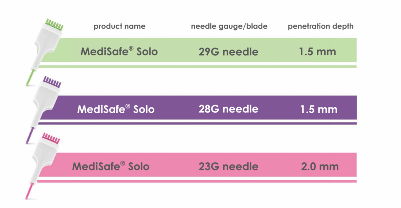This screenshot has height=208, width=401.
Task: Click the purple lancet device image
Action: (x=43, y=103)
